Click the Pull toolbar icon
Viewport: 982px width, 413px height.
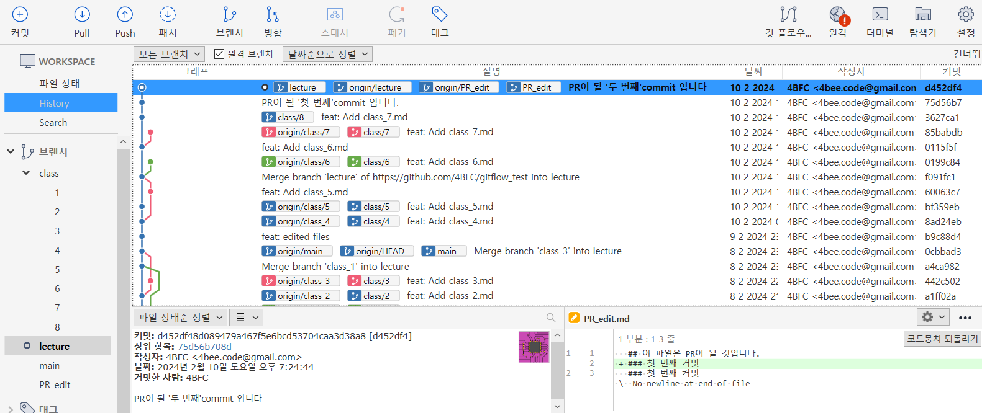point(82,14)
